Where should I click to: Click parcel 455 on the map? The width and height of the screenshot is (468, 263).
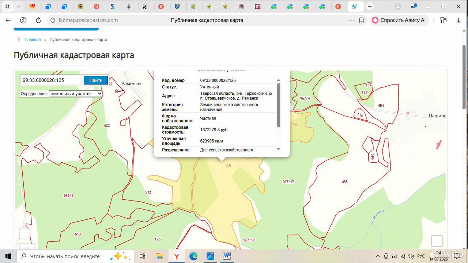pyautogui.click(x=345, y=182)
